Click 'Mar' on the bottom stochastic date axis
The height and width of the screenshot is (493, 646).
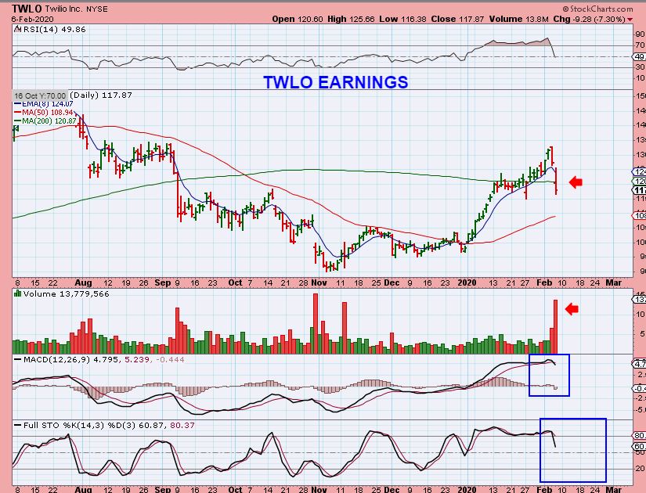613,489
